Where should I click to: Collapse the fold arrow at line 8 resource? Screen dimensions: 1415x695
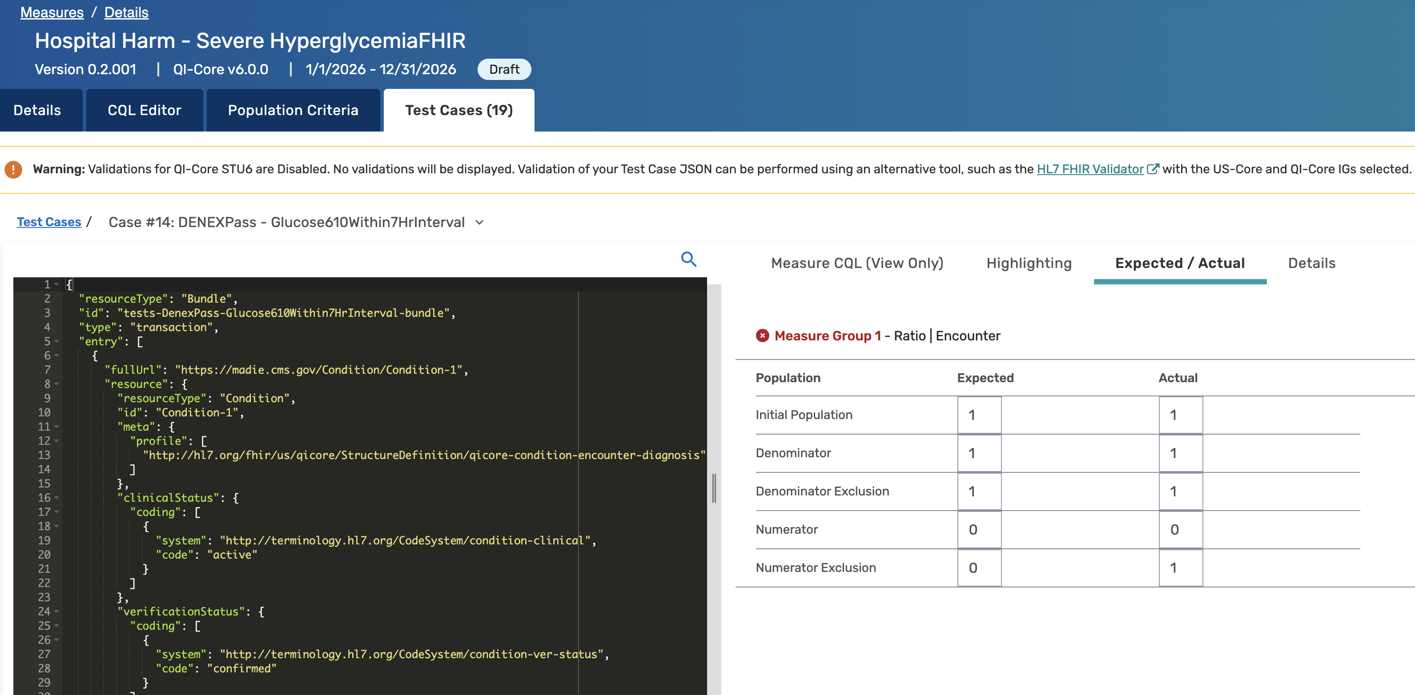56,384
